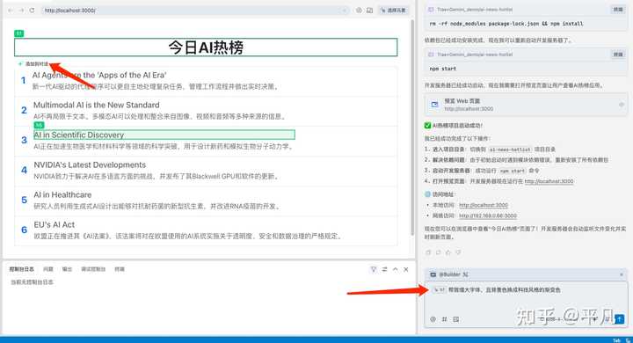Open 本地访问 http://localhost:3000 link
633x343 pixels.
point(484,205)
